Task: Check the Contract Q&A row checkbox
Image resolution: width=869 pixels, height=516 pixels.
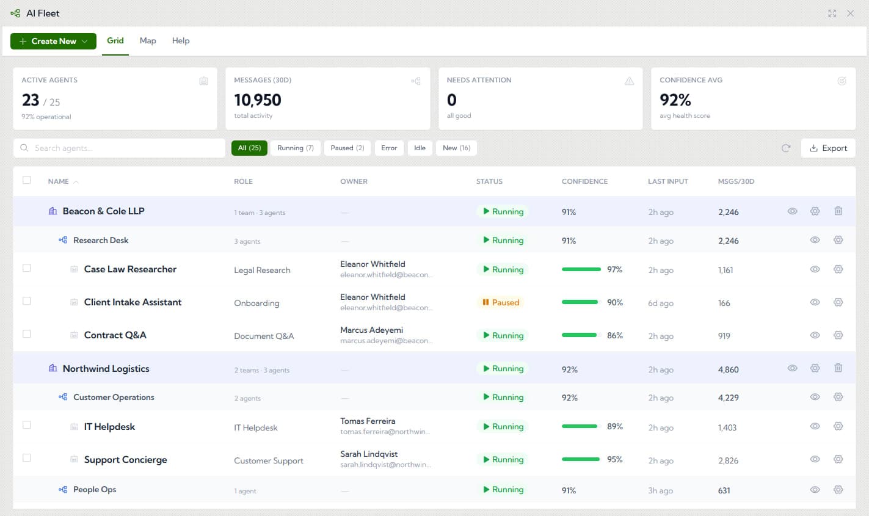Action: coord(27,334)
